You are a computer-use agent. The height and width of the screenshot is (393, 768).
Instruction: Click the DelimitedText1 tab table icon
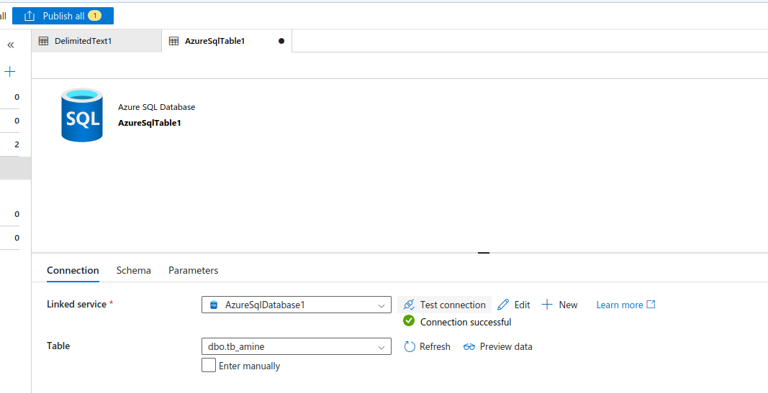(44, 41)
